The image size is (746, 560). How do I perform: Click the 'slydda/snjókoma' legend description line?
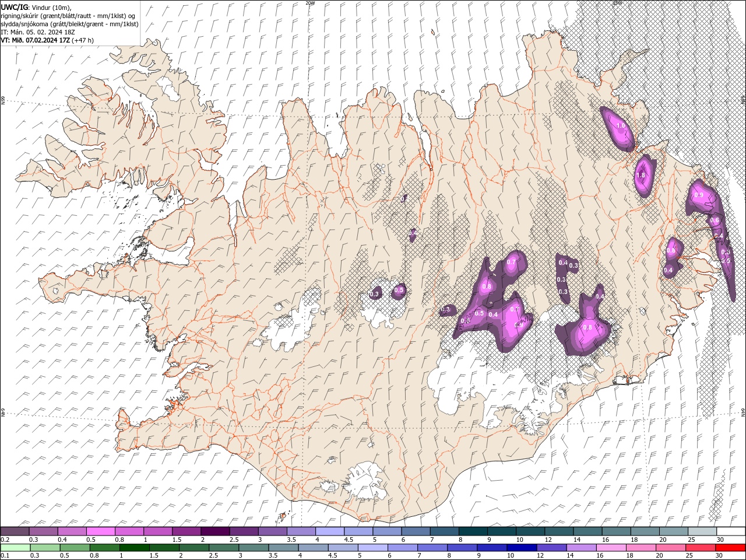pyautogui.click(x=70, y=24)
